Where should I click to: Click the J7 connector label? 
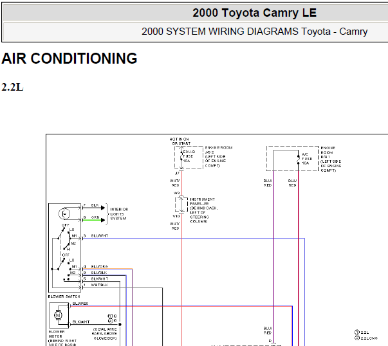[177, 173]
